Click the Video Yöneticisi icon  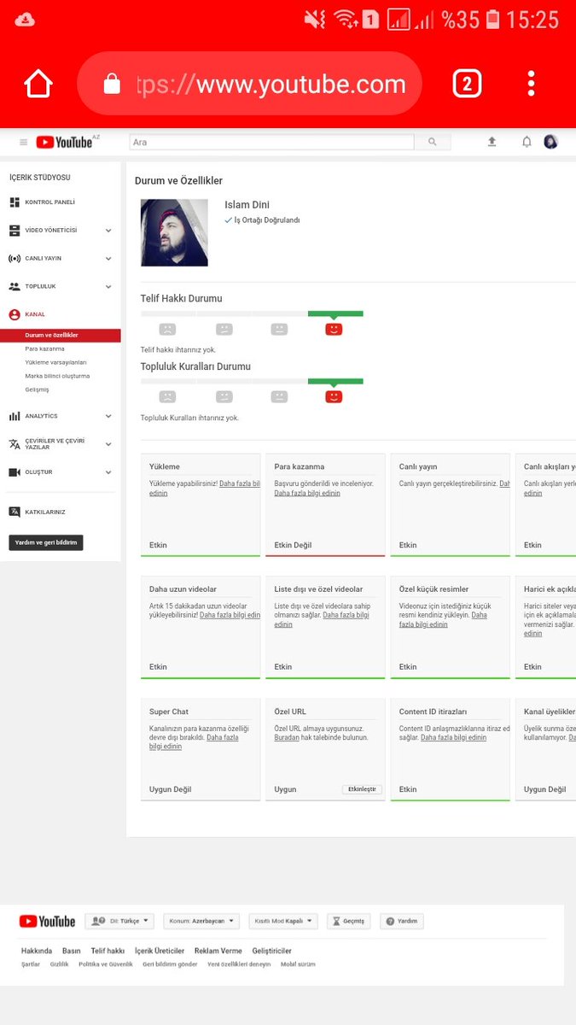(x=15, y=231)
